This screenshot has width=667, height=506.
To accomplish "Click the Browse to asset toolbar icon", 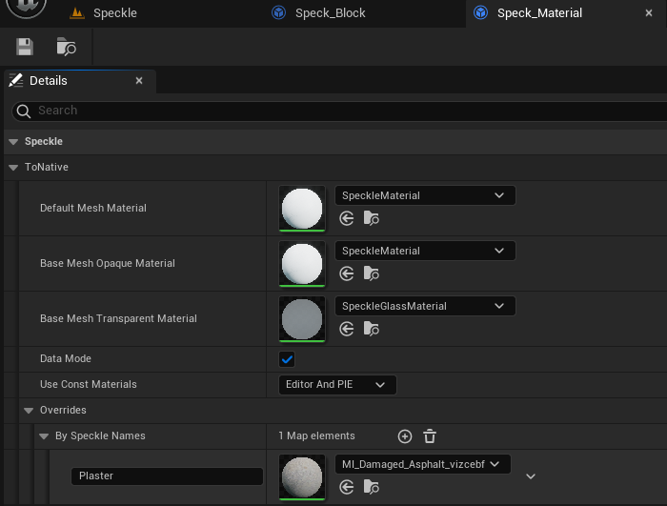I will (x=67, y=47).
